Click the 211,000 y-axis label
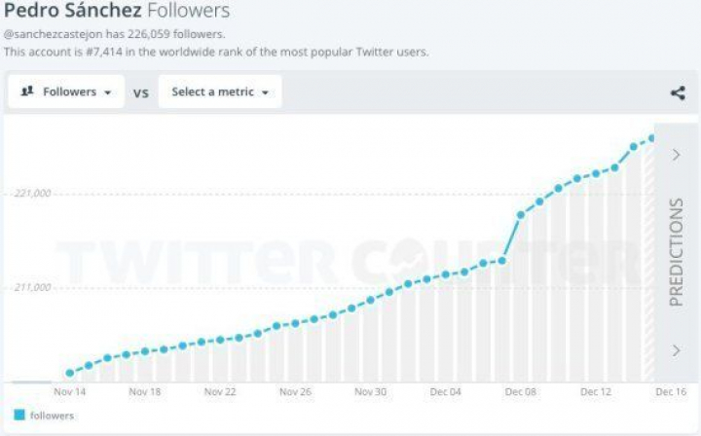The height and width of the screenshot is (436, 701). pyautogui.click(x=31, y=288)
